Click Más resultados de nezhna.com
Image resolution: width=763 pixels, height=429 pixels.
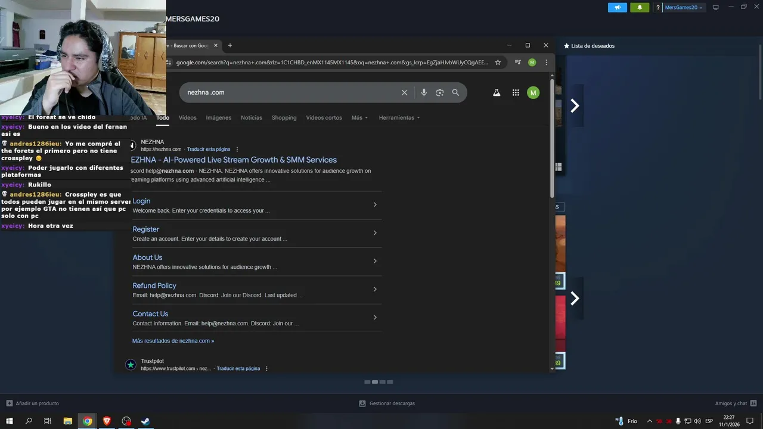[173, 341]
